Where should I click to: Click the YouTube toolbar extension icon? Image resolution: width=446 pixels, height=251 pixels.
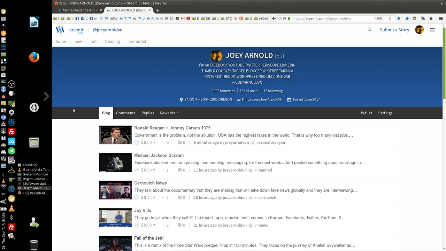[x=423, y=18]
